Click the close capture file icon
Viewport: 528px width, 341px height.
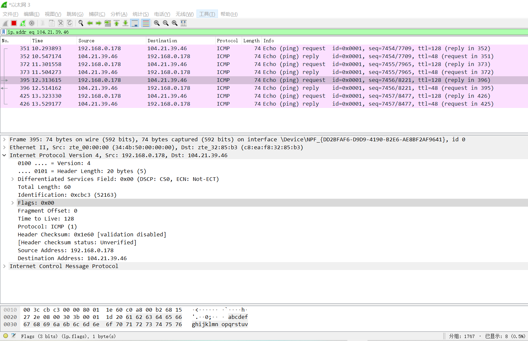(61, 23)
